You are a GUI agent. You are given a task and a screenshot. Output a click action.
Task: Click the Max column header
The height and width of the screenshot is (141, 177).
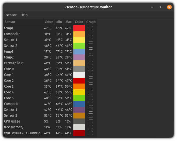(x=68, y=22)
